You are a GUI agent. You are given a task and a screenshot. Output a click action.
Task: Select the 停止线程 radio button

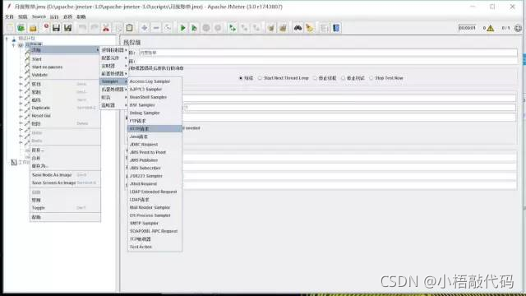315,78
